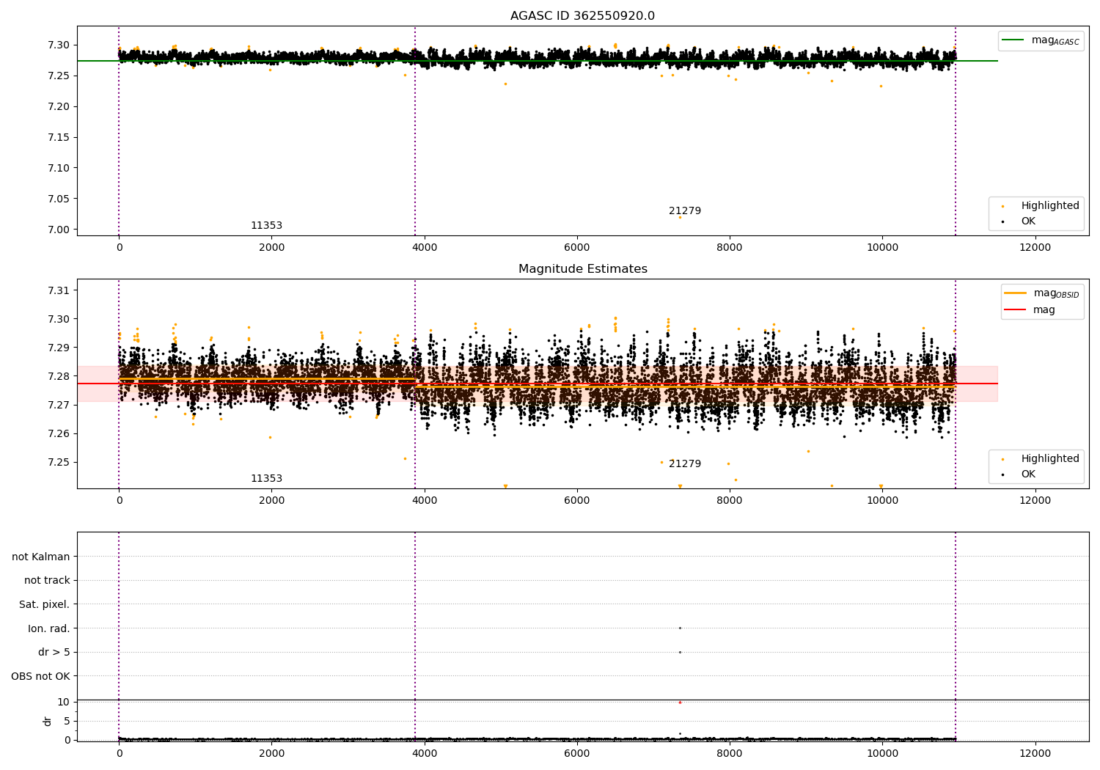Click the 12000 x-tick under the top plot
Viewport: 1100px width, 770px height.
point(1035,247)
